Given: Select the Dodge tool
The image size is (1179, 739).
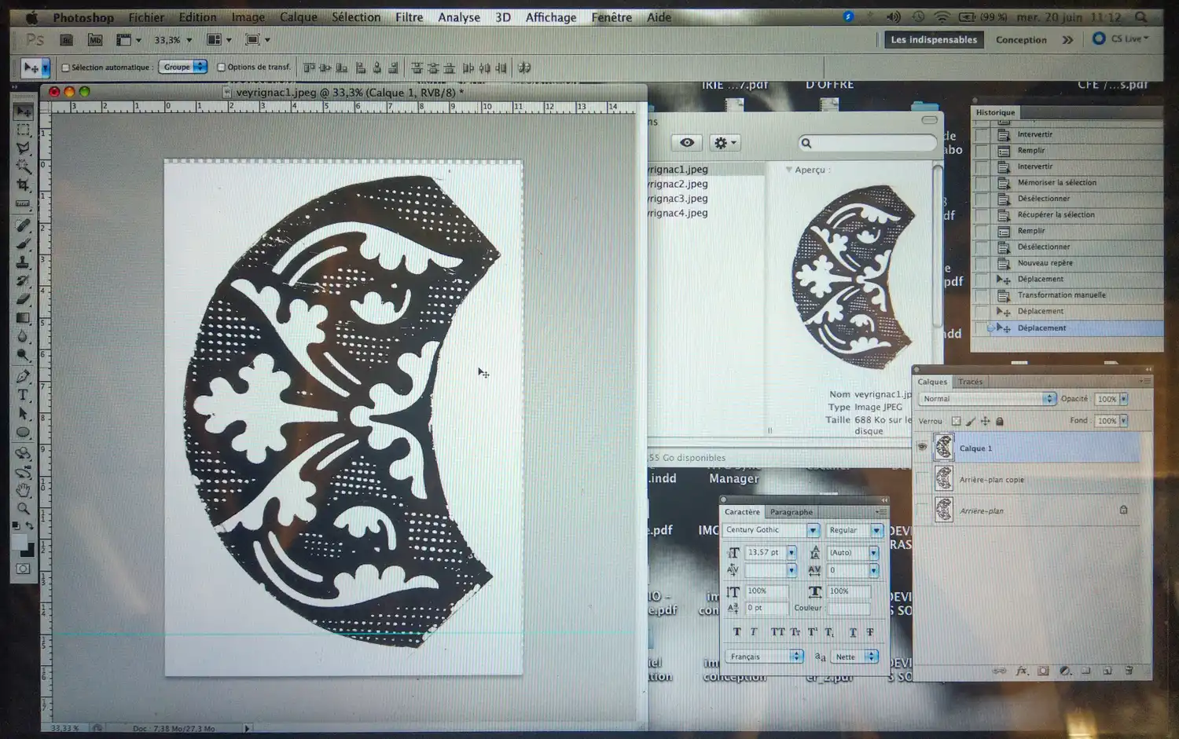Looking at the screenshot, I should (x=24, y=355).
